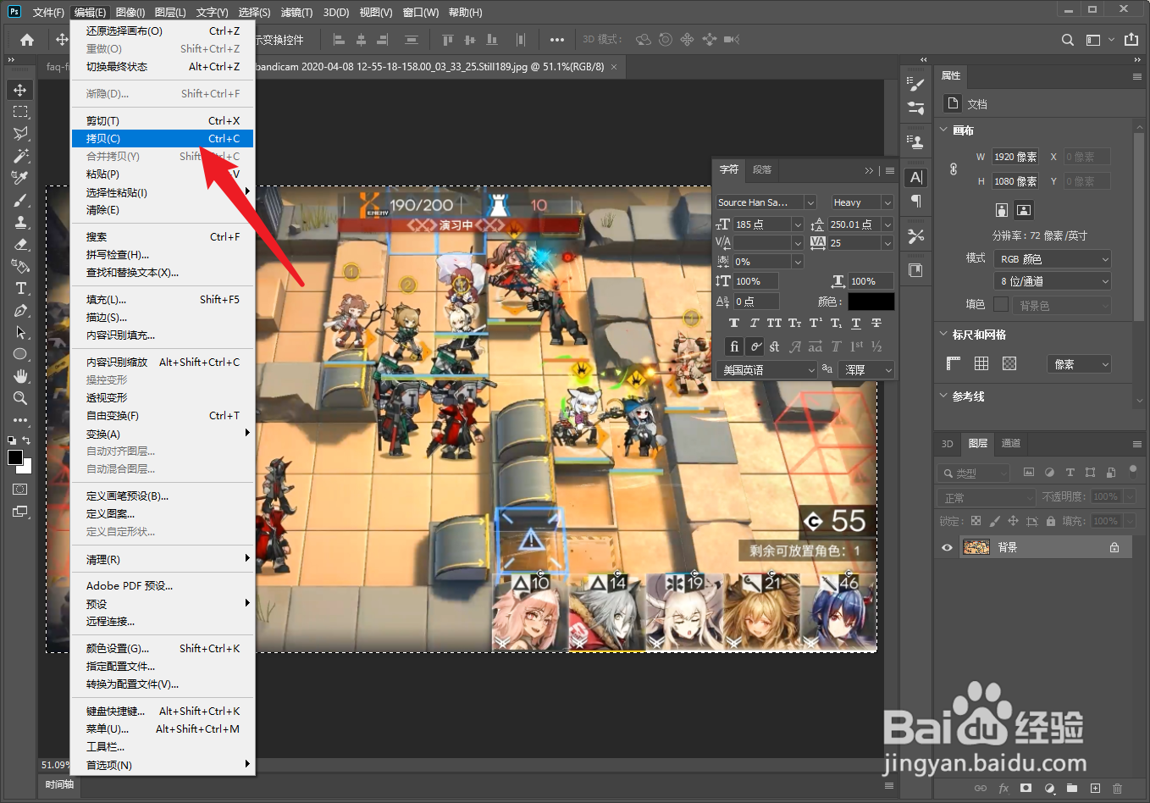Open the 美国英语 language dropdown

[766, 370]
